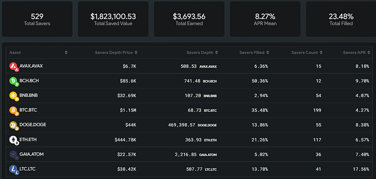This screenshot has height=179, width=376.
Task: Click the 8.38% savers APR value
Action: (362, 125)
